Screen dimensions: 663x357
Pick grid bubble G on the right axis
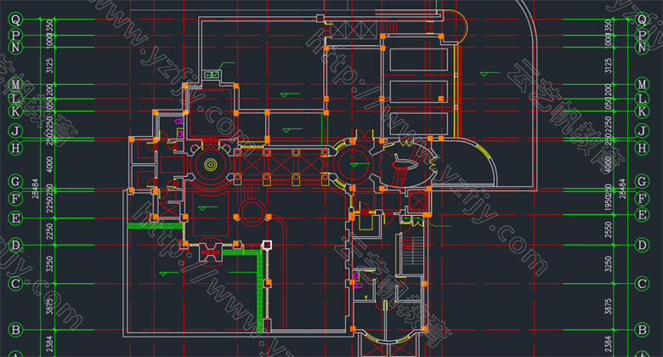(x=642, y=181)
